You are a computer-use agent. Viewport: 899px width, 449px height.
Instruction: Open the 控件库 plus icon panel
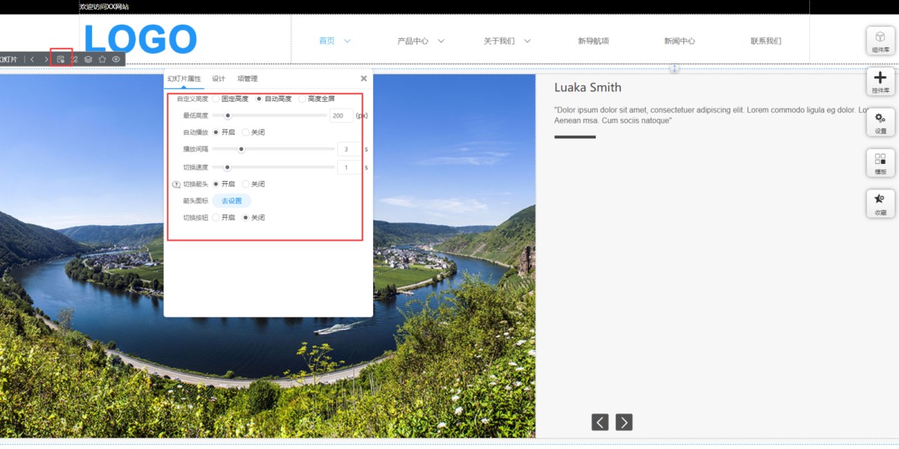880,82
